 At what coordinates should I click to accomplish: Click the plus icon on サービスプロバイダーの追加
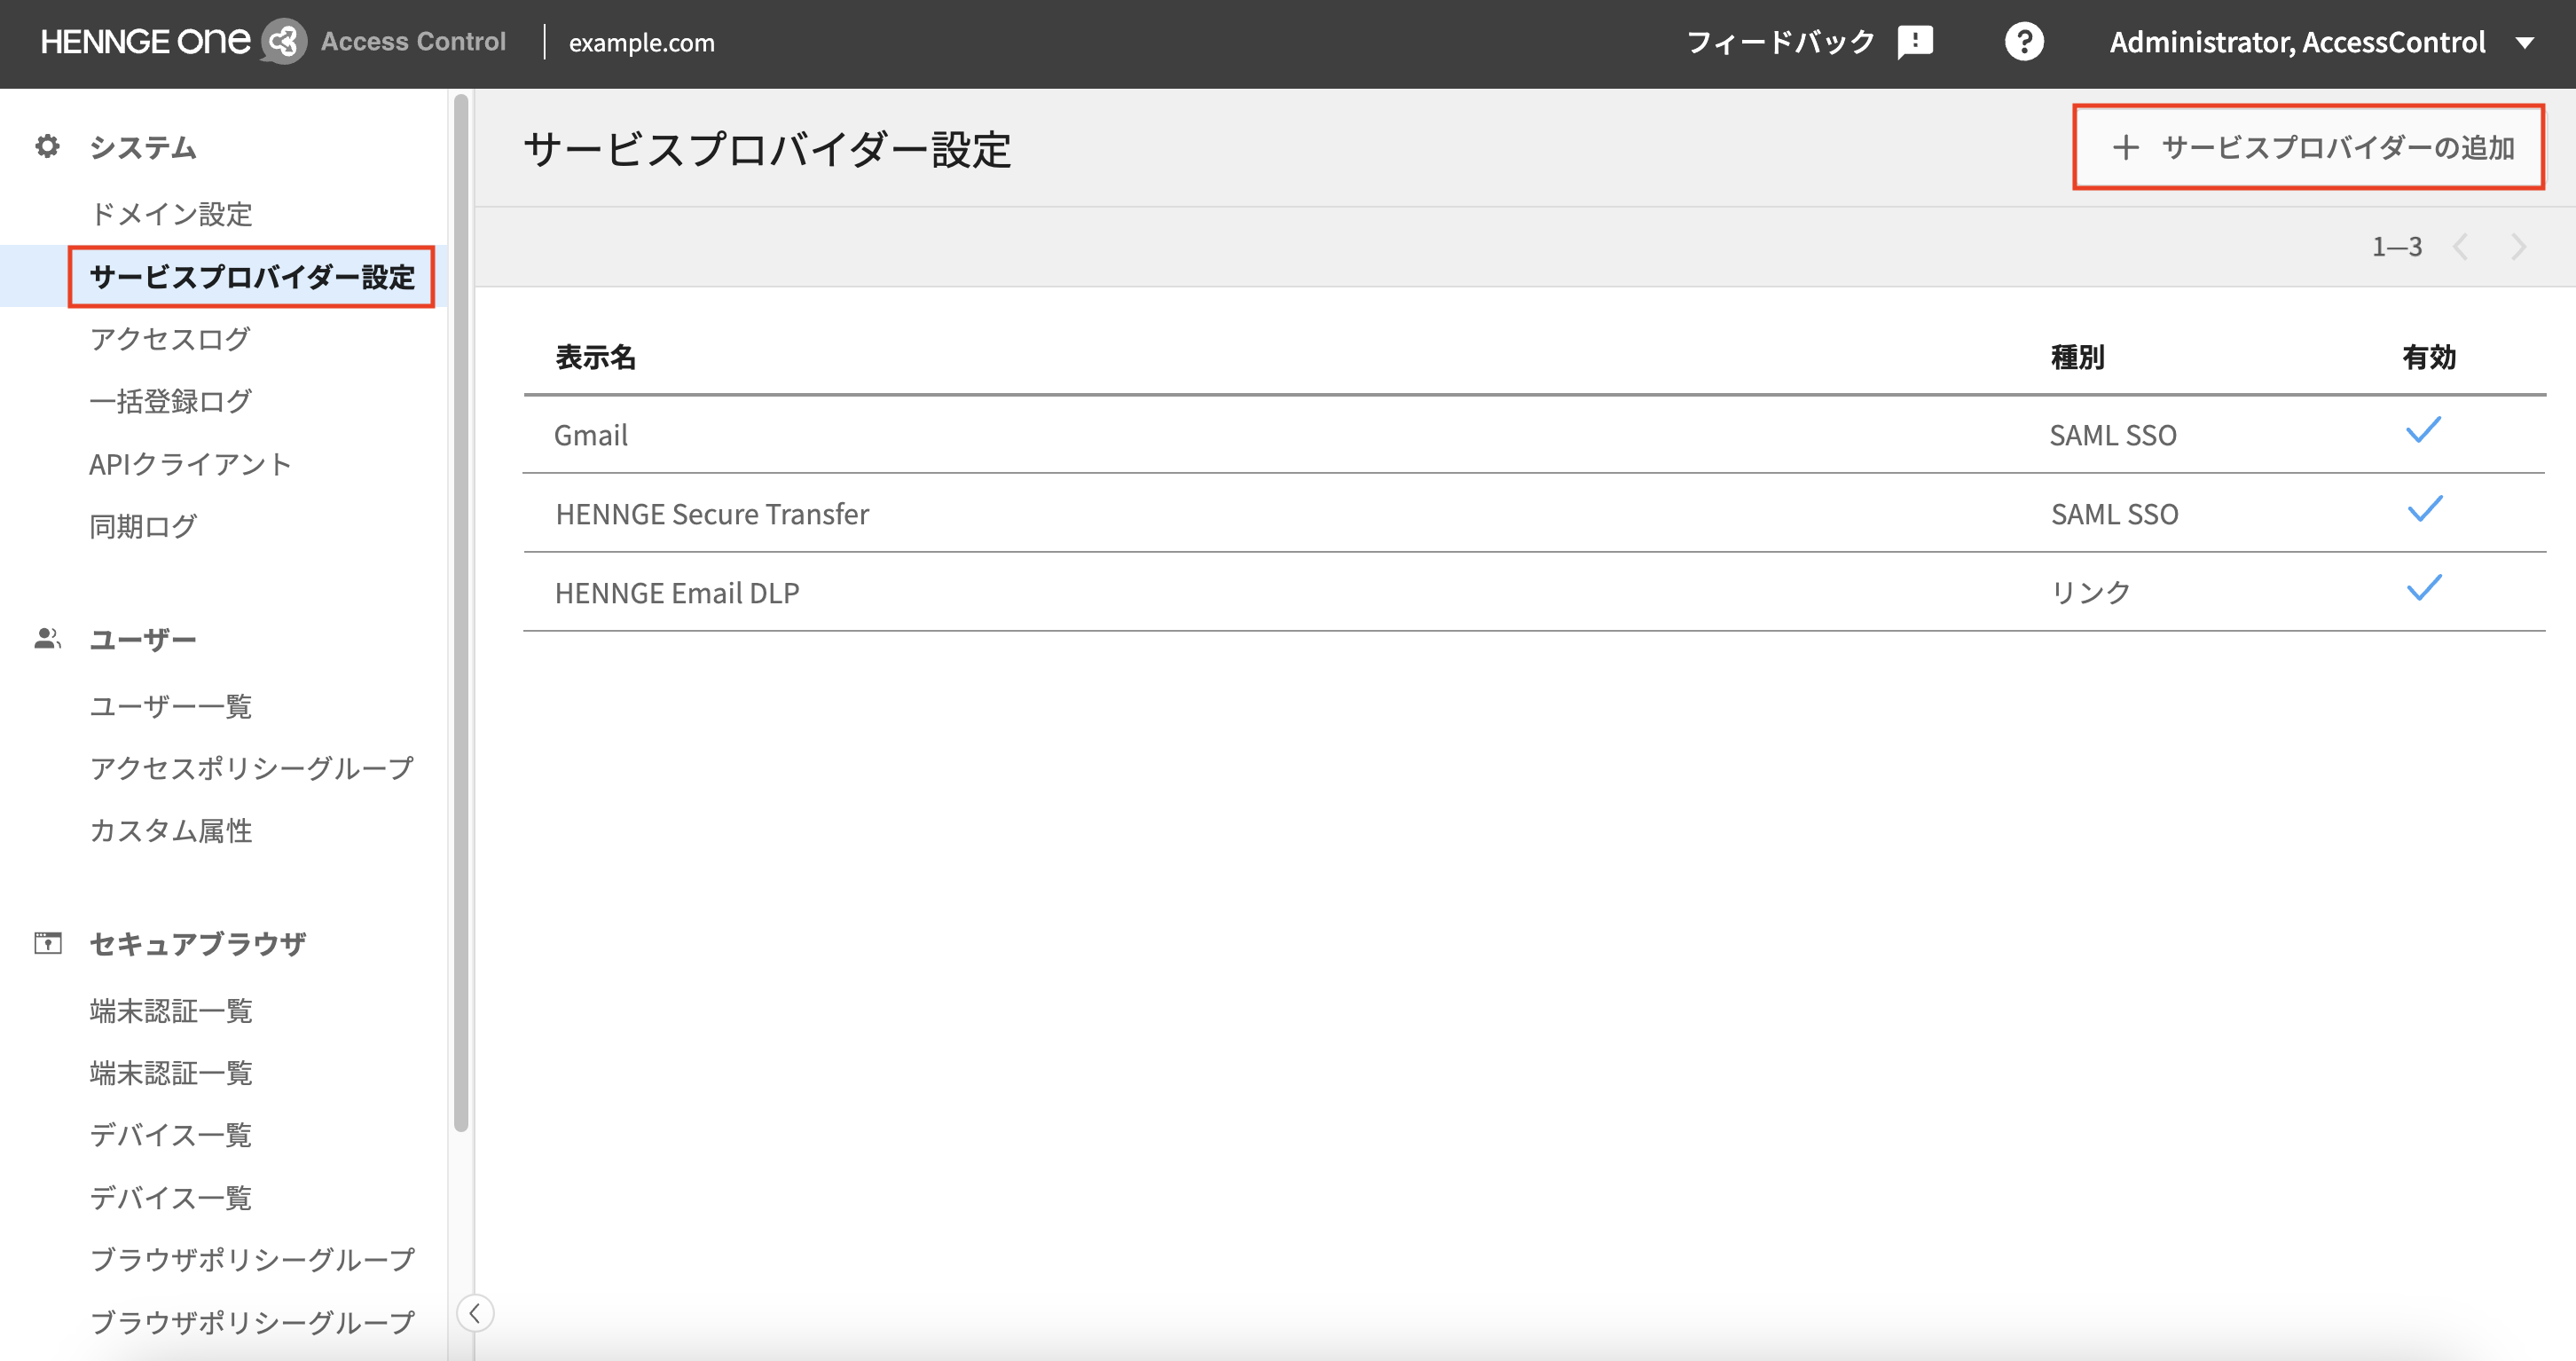point(2125,147)
